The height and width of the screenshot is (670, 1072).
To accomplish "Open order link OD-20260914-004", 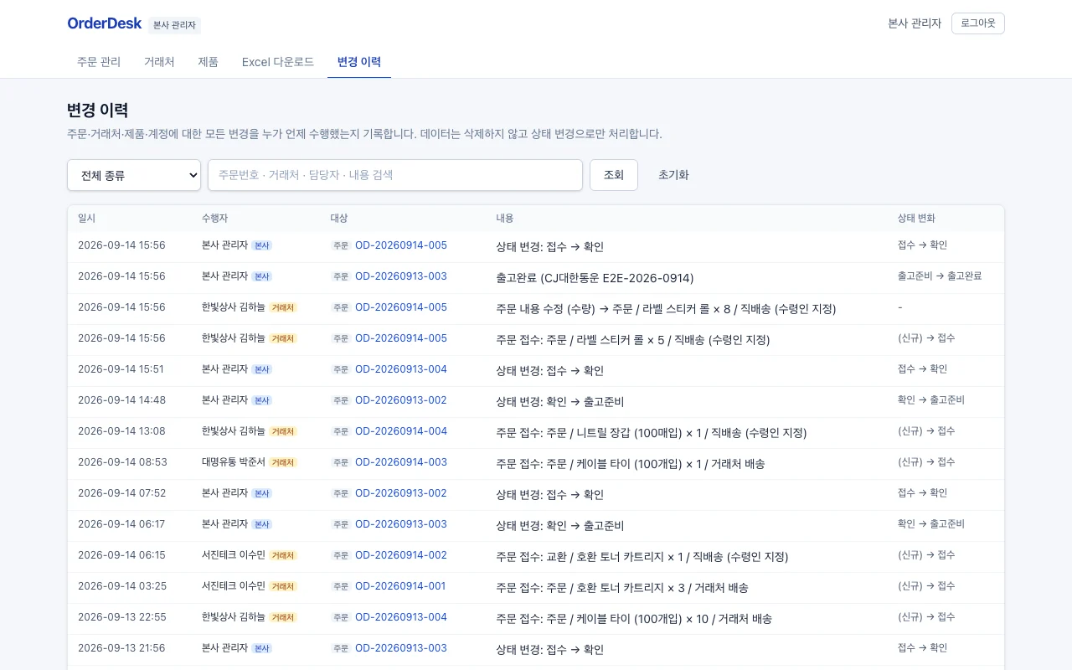I will coord(401,431).
